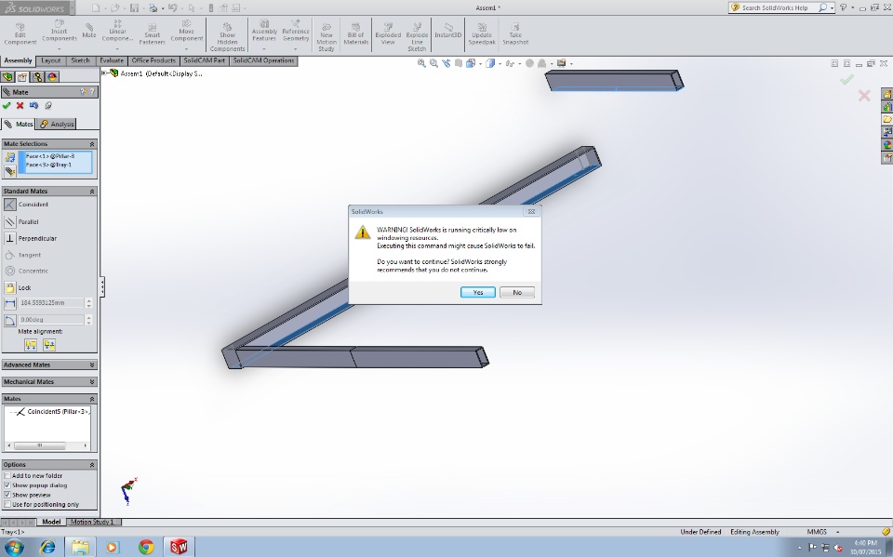Screen dimensions: 893x557
Task: Click the Take Snapshot tool
Action: point(515,34)
